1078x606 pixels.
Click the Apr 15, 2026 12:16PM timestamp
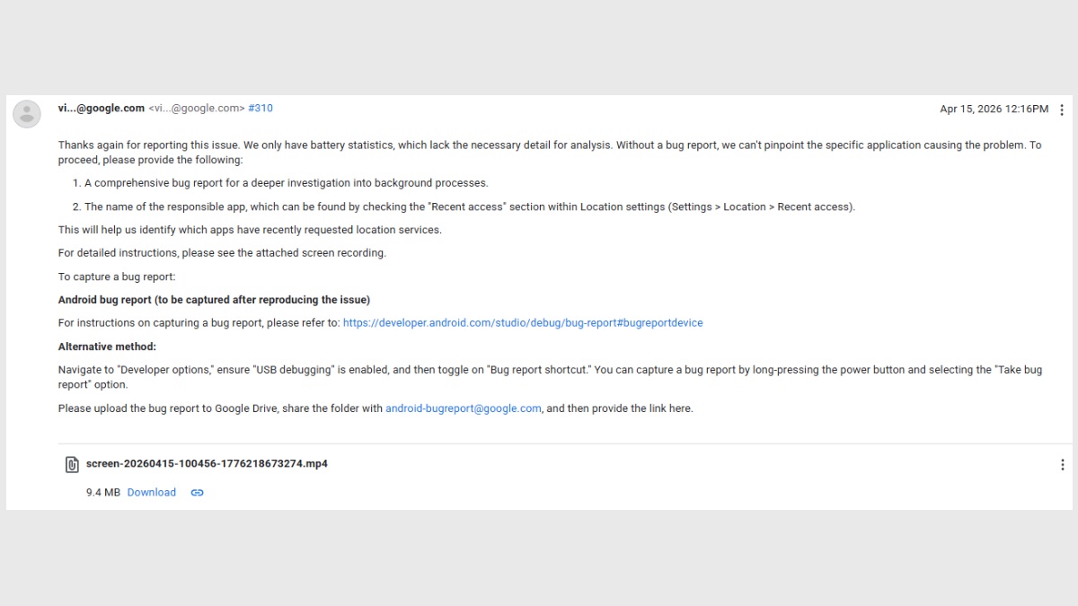pyautogui.click(x=994, y=110)
